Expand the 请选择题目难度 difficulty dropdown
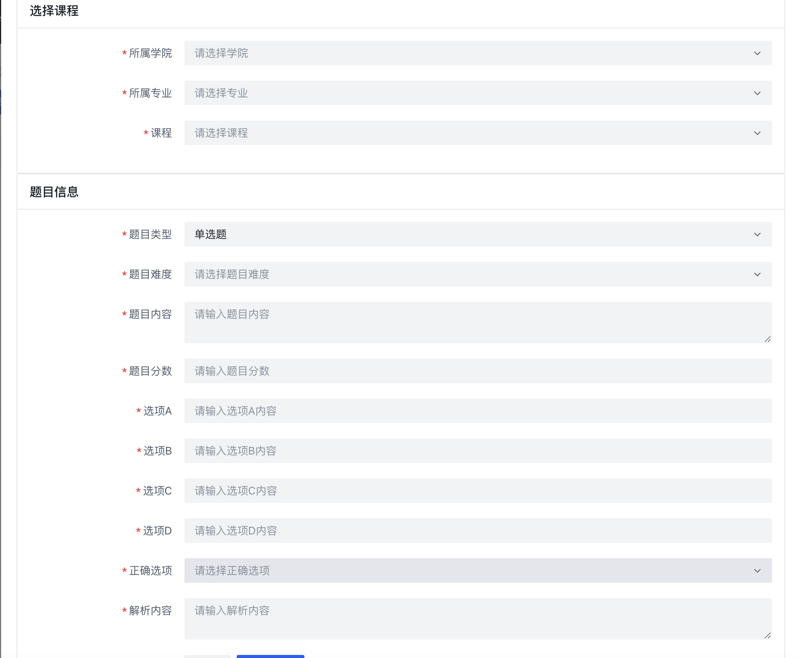The height and width of the screenshot is (658, 797). [478, 274]
